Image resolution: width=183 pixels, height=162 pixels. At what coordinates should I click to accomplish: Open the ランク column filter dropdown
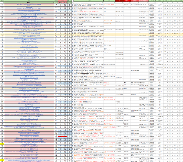click(71, 3)
